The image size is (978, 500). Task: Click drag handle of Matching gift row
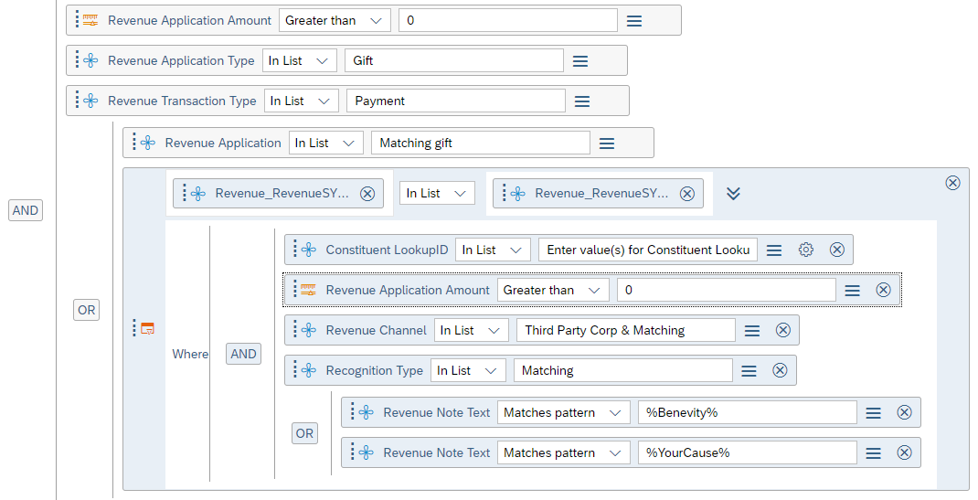pyautogui.click(x=133, y=143)
